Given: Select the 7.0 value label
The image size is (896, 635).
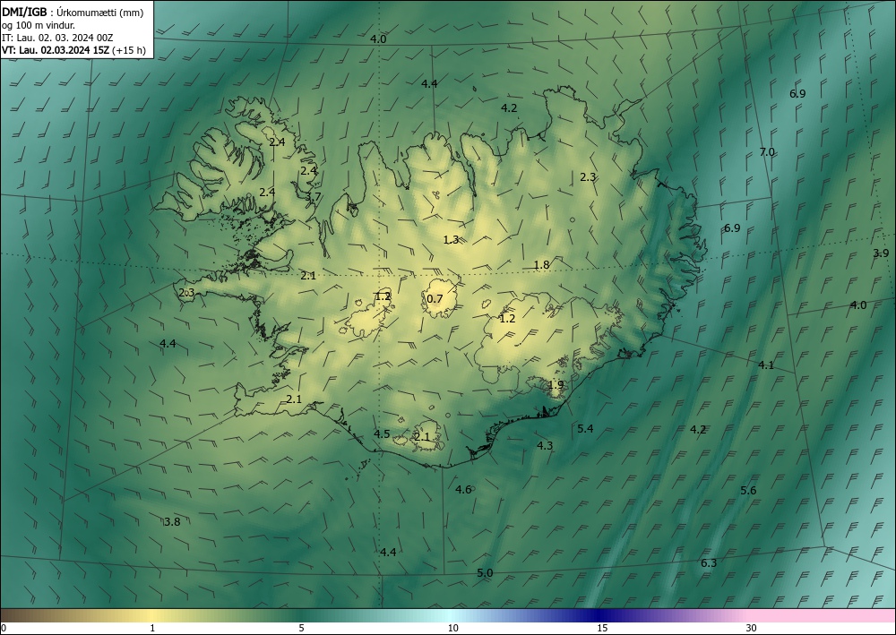Looking at the screenshot, I should 767,152.
